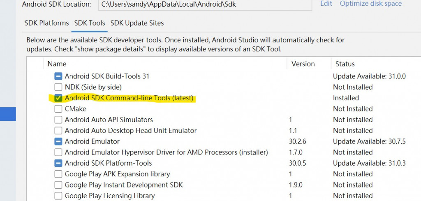Select the SDK Tools tab
Screen dimensions: 421x201
(90, 23)
